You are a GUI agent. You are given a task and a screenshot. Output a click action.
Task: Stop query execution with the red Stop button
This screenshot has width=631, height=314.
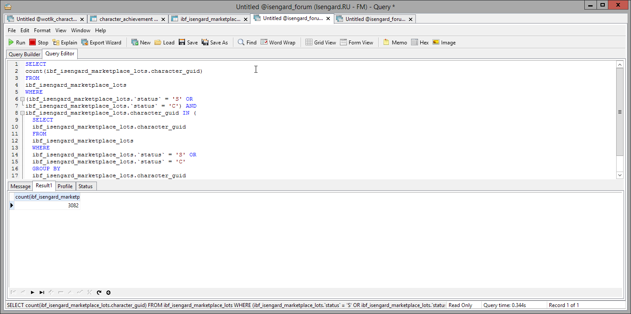coord(39,42)
